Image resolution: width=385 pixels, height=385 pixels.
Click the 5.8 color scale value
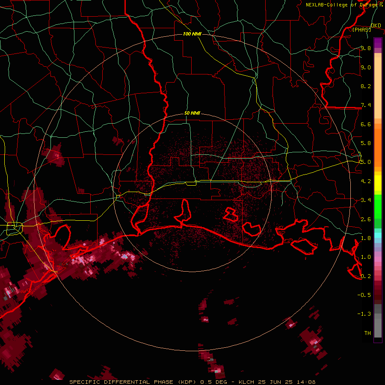coord(366,143)
